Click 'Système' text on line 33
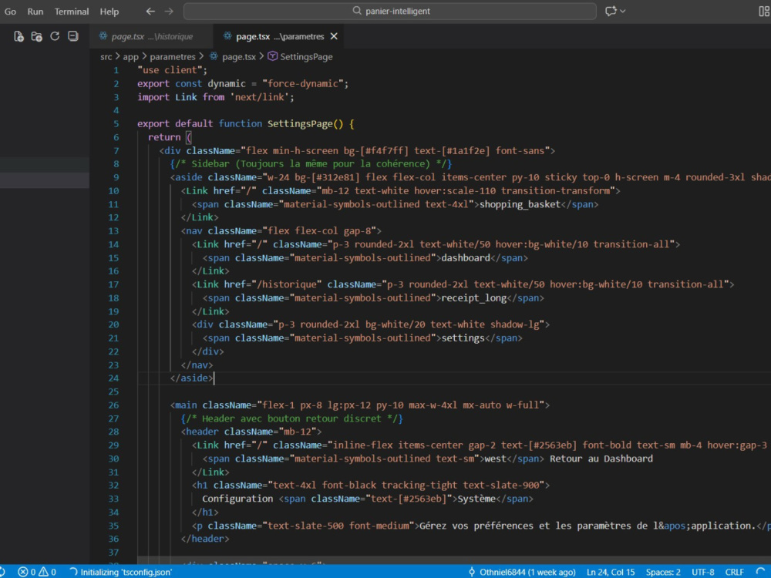Viewport: 771px width, 578px height. [x=476, y=499]
